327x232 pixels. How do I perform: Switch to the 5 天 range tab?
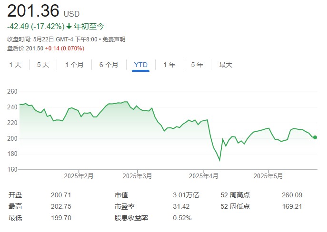tap(43, 65)
